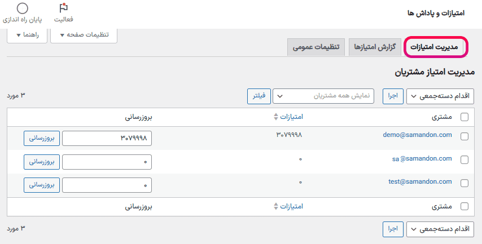482x244 pixels.
Task: Check the test@samandon.com row checkbox
Action: pos(465,183)
